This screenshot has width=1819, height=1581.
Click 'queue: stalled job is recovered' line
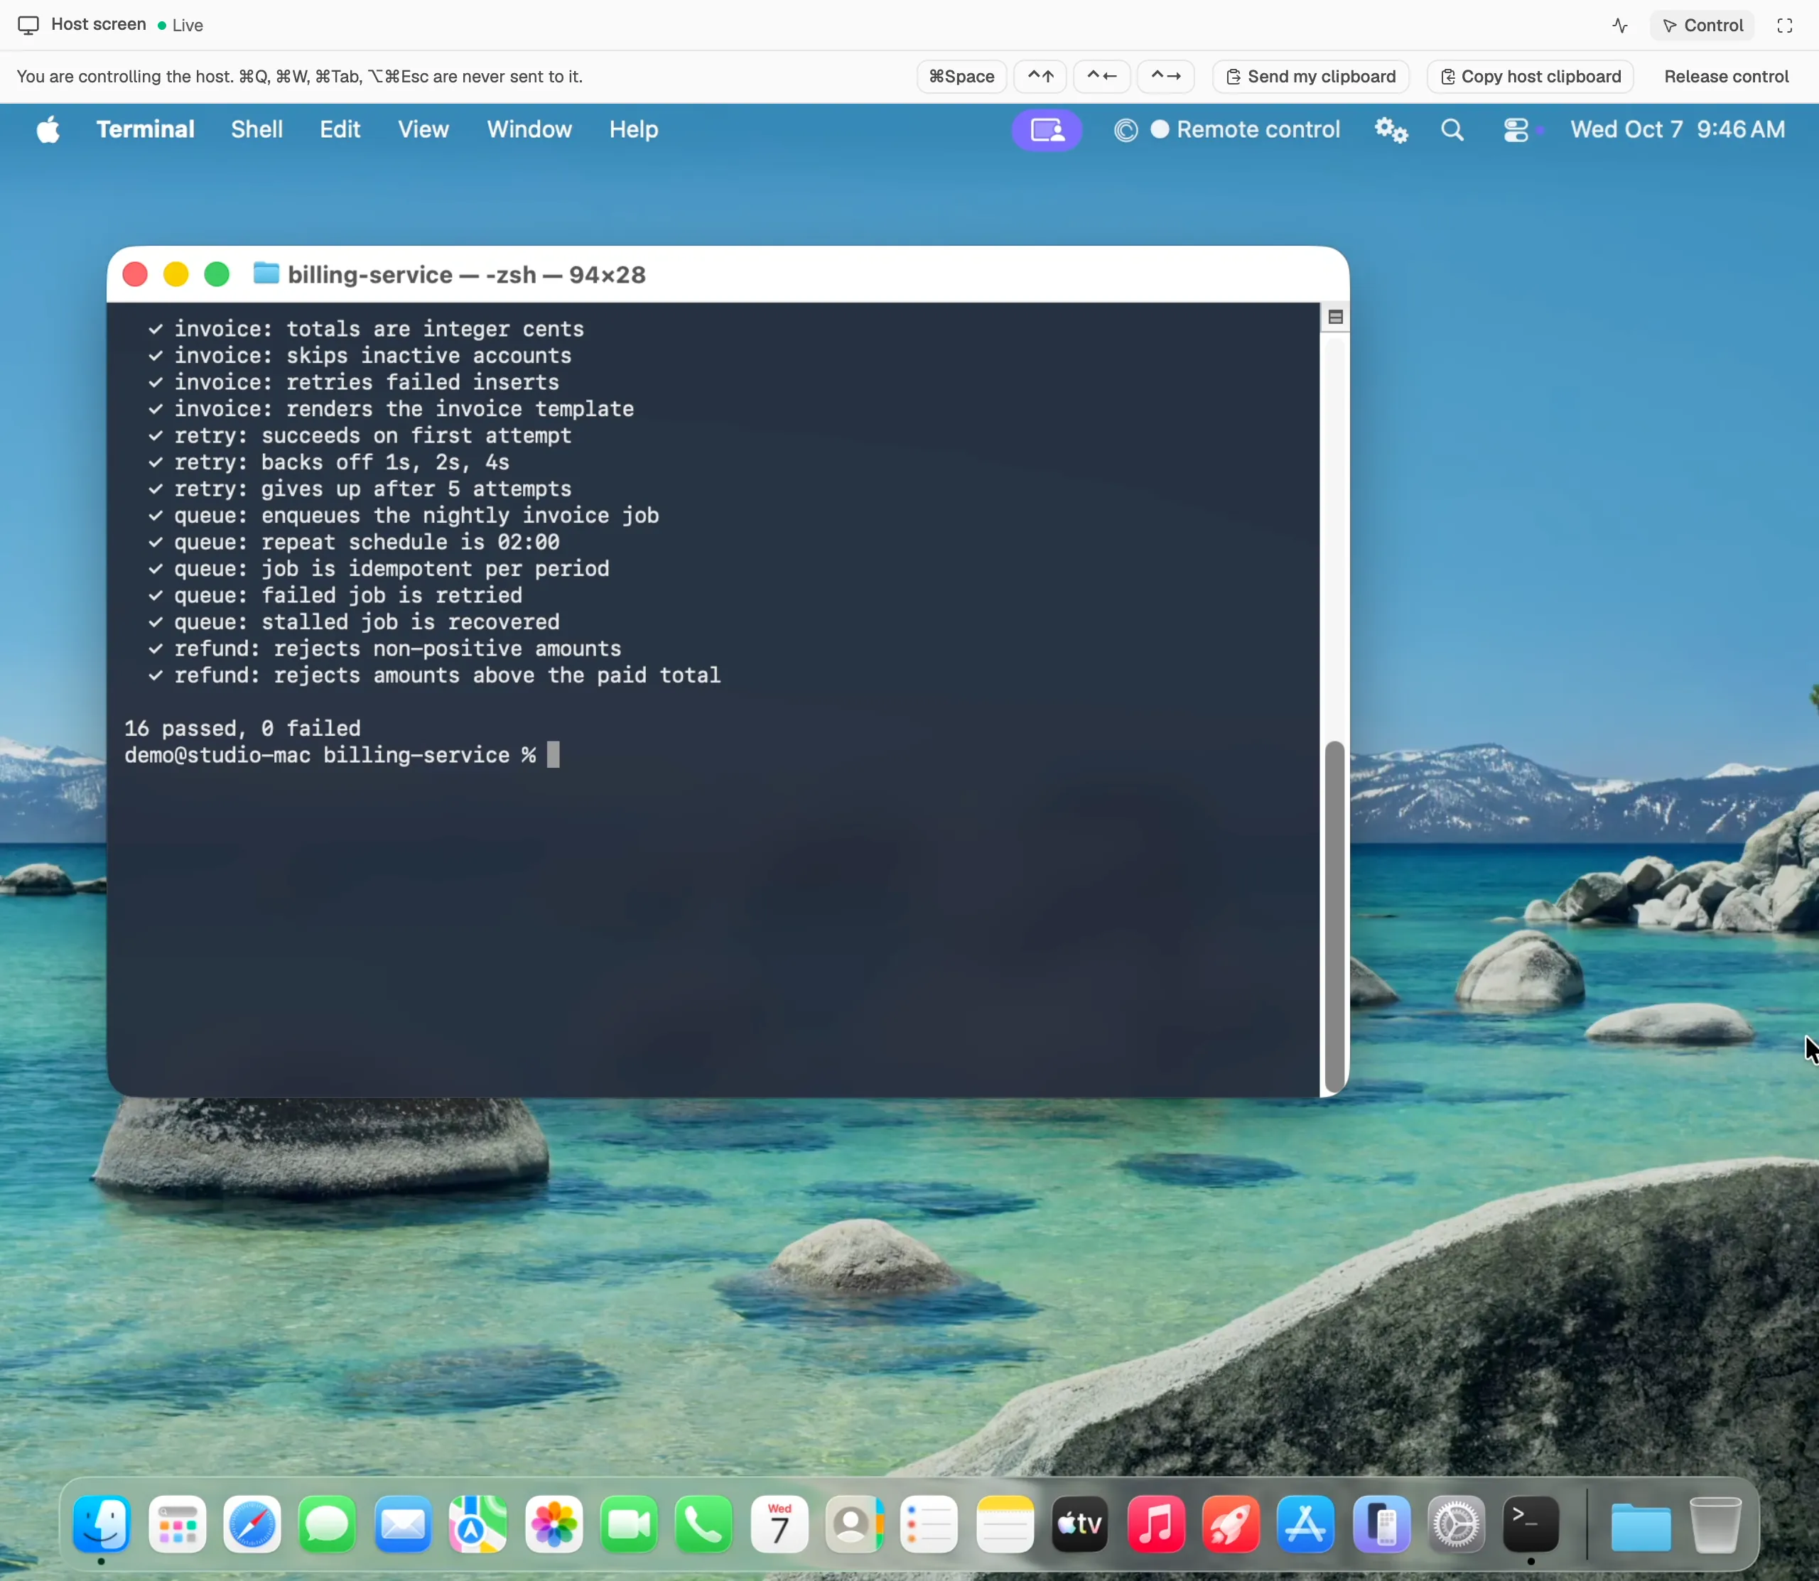point(354,622)
